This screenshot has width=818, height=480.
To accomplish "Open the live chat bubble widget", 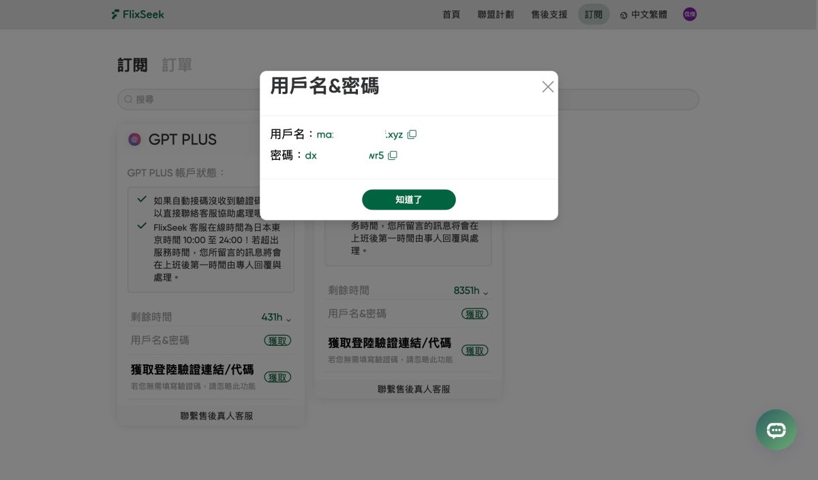I will 776,430.
